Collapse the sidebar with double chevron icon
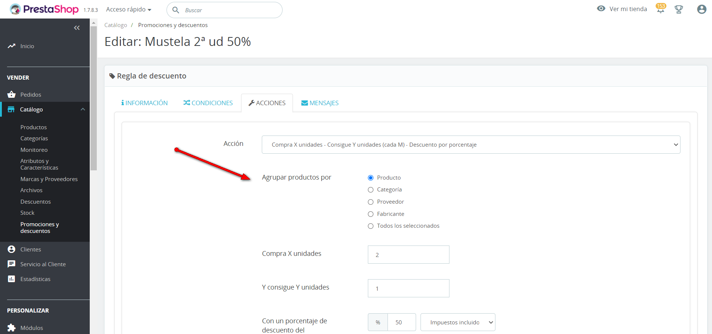712x334 pixels. click(x=77, y=28)
